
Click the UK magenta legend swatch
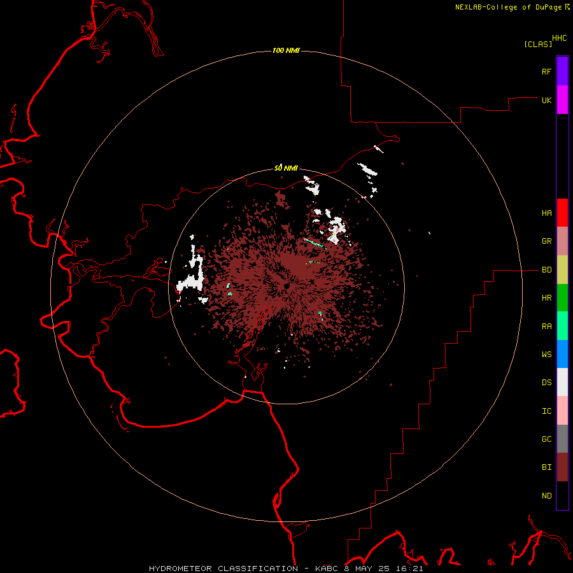pos(562,100)
